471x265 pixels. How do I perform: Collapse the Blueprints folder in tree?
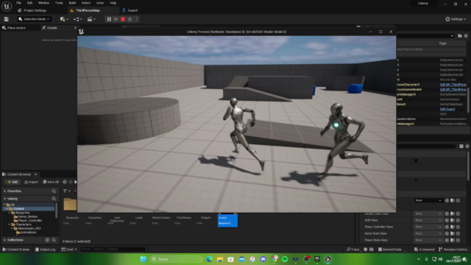pyautogui.click(x=10, y=213)
